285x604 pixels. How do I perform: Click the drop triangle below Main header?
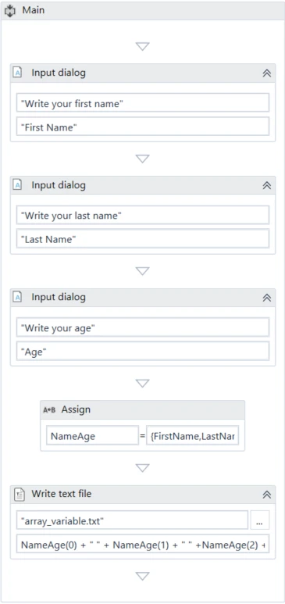(x=142, y=46)
